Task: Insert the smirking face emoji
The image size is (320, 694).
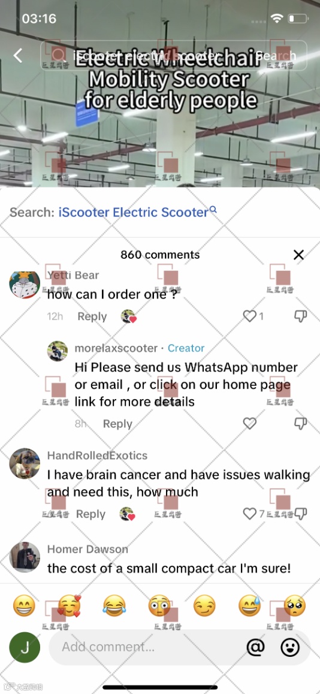Action: tap(204, 606)
